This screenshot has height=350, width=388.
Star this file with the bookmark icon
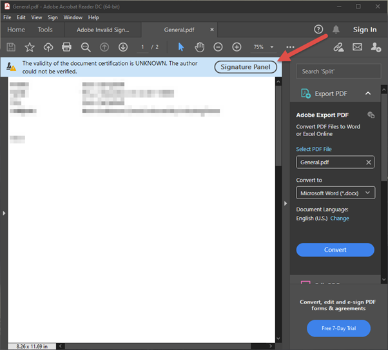click(x=30, y=47)
